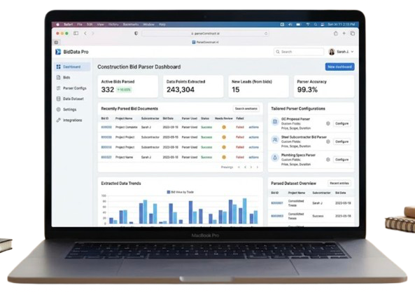This screenshot has height=295, width=415.
Task: Click the Data Points Extracted 243,304 value
Action: click(x=181, y=90)
